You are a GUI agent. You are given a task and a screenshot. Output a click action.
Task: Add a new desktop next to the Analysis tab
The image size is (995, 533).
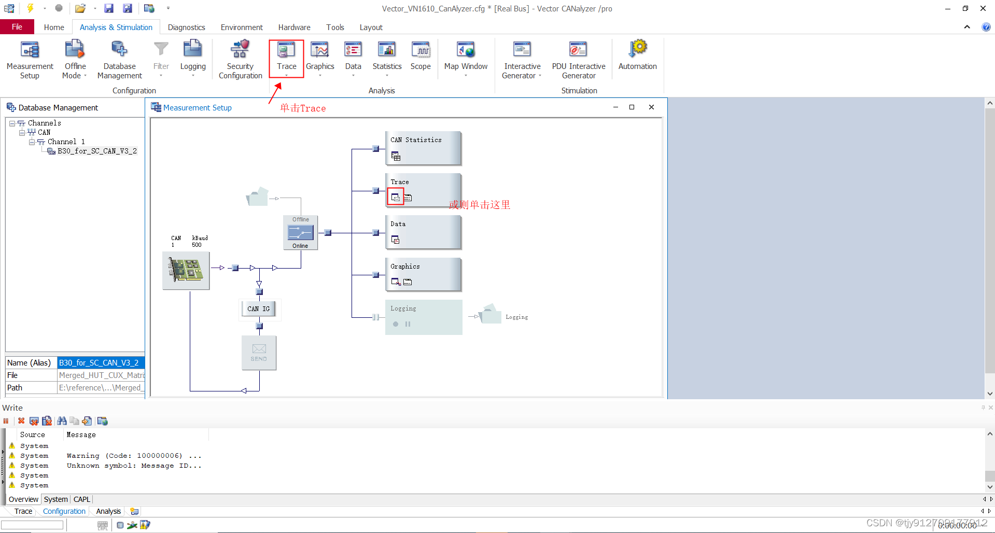pyautogui.click(x=134, y=511)
